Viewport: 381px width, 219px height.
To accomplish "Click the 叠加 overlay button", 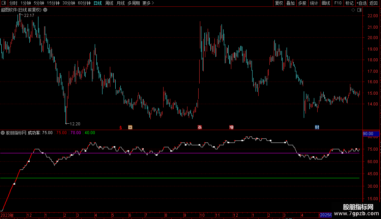I will click(x=290, y=3).
